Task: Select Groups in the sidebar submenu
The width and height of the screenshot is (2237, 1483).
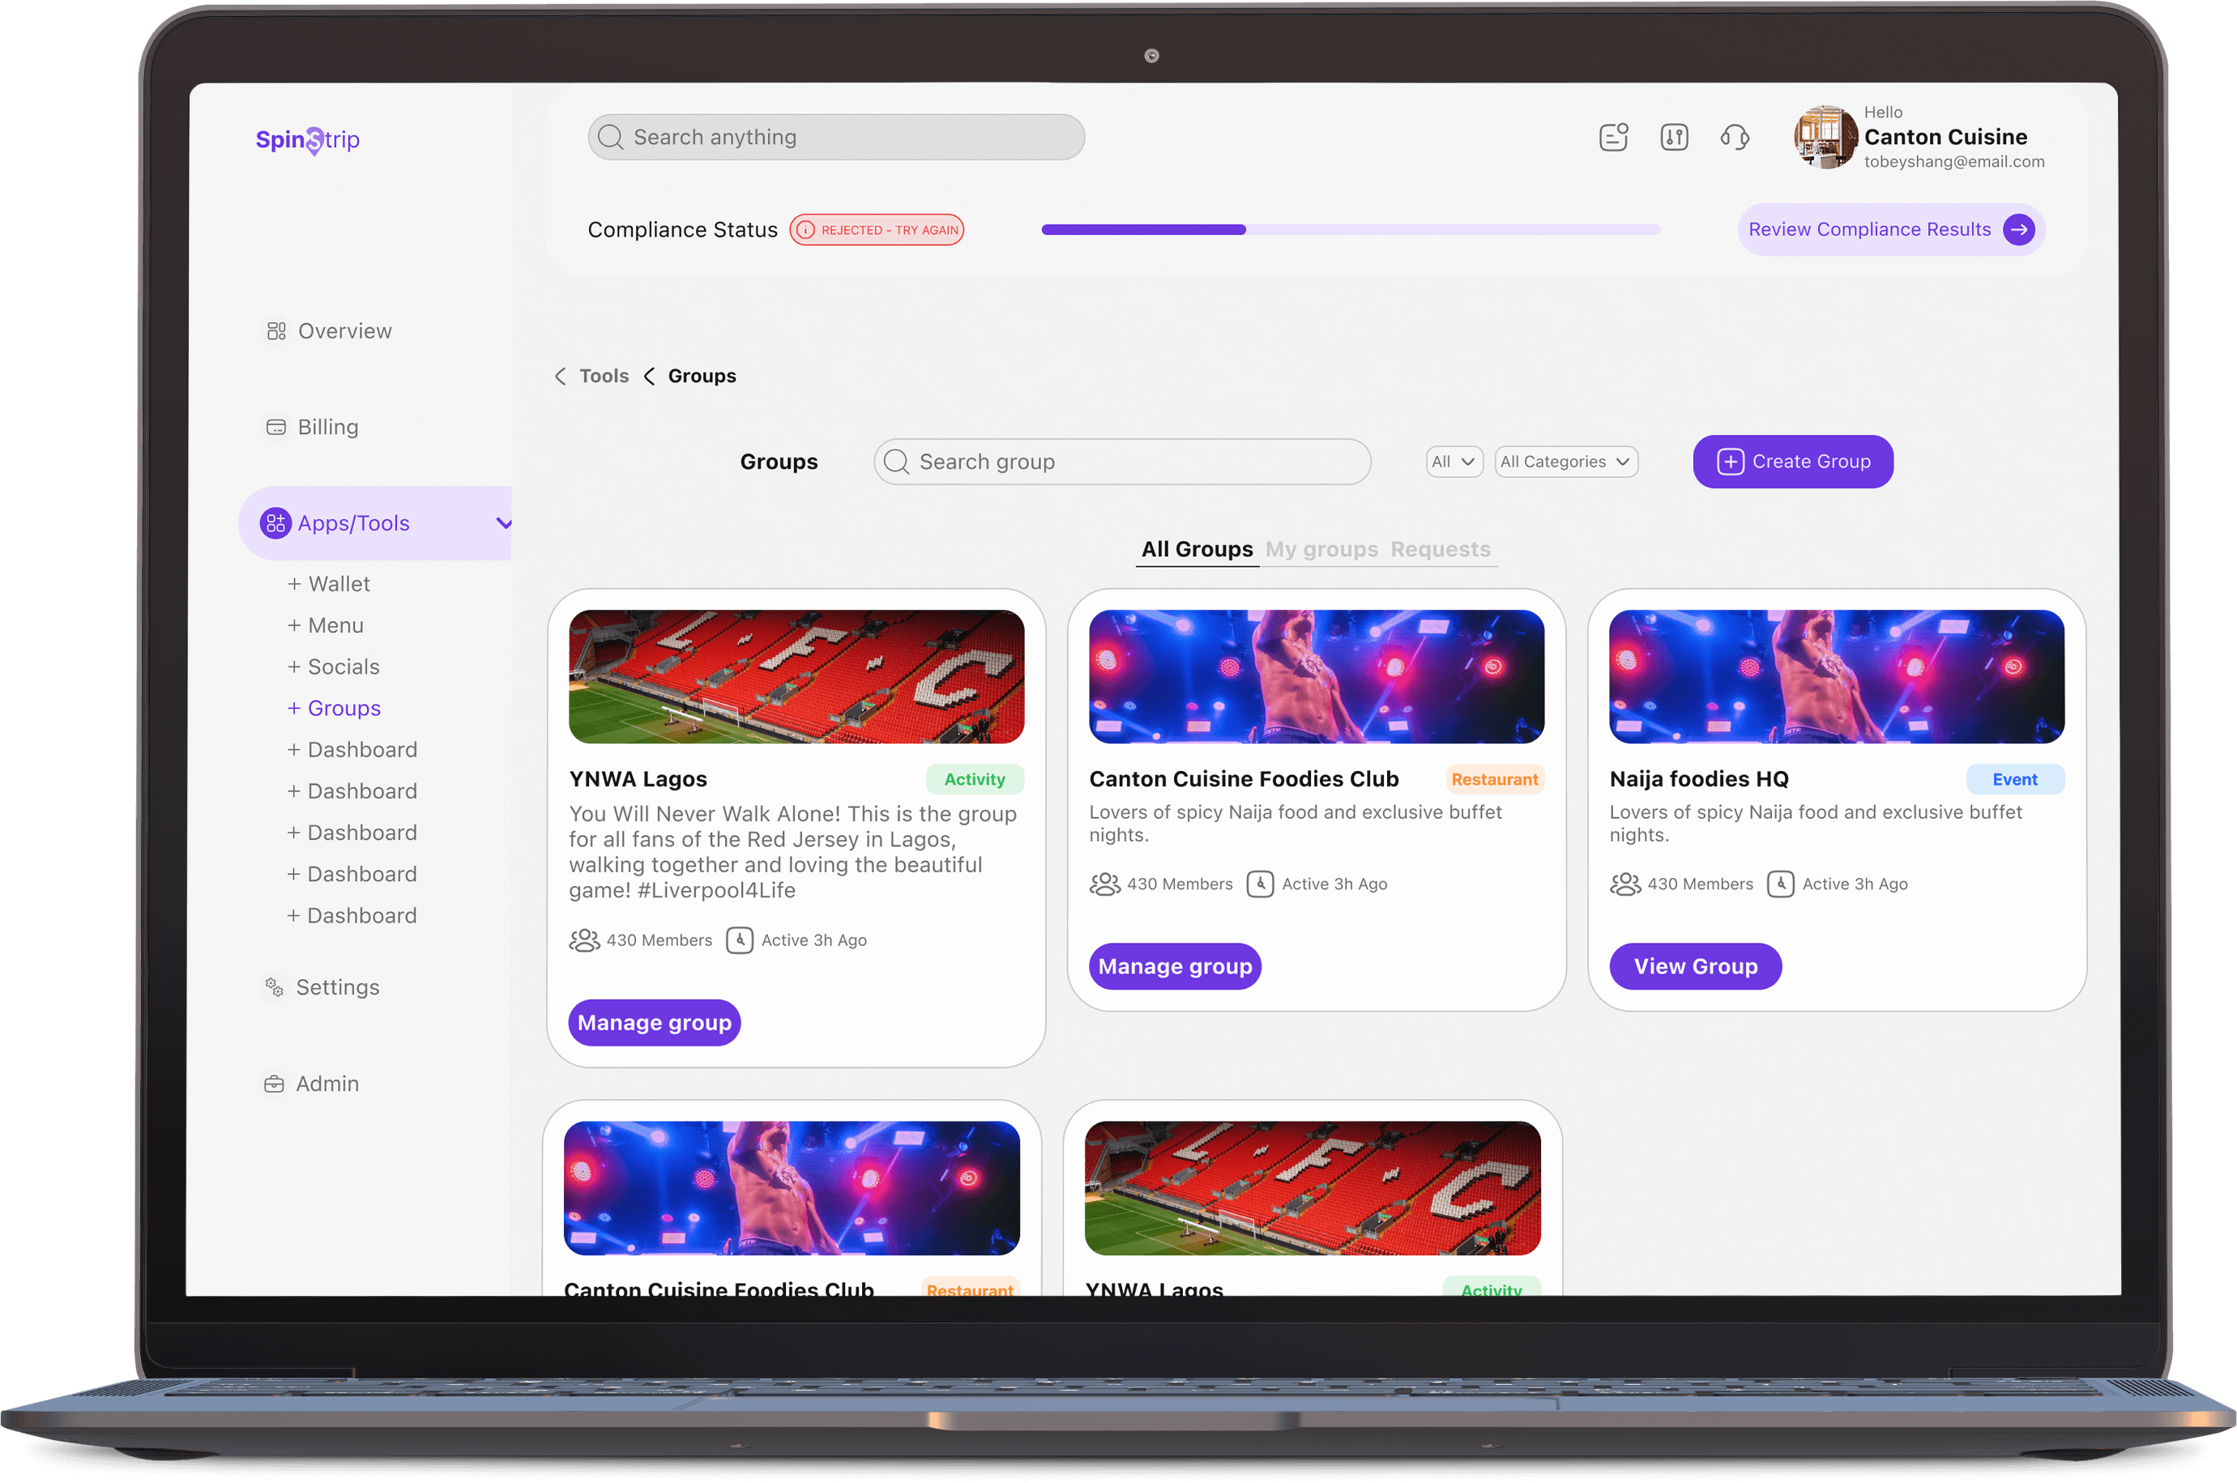Action: [x=334, y=707]
